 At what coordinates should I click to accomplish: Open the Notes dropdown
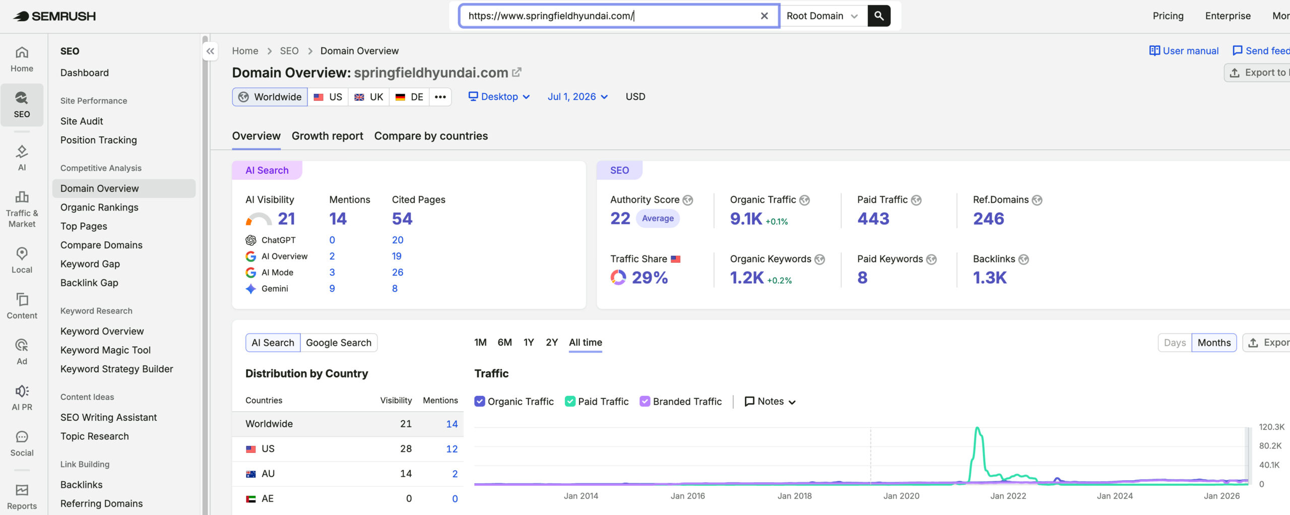tap(770, 401)
